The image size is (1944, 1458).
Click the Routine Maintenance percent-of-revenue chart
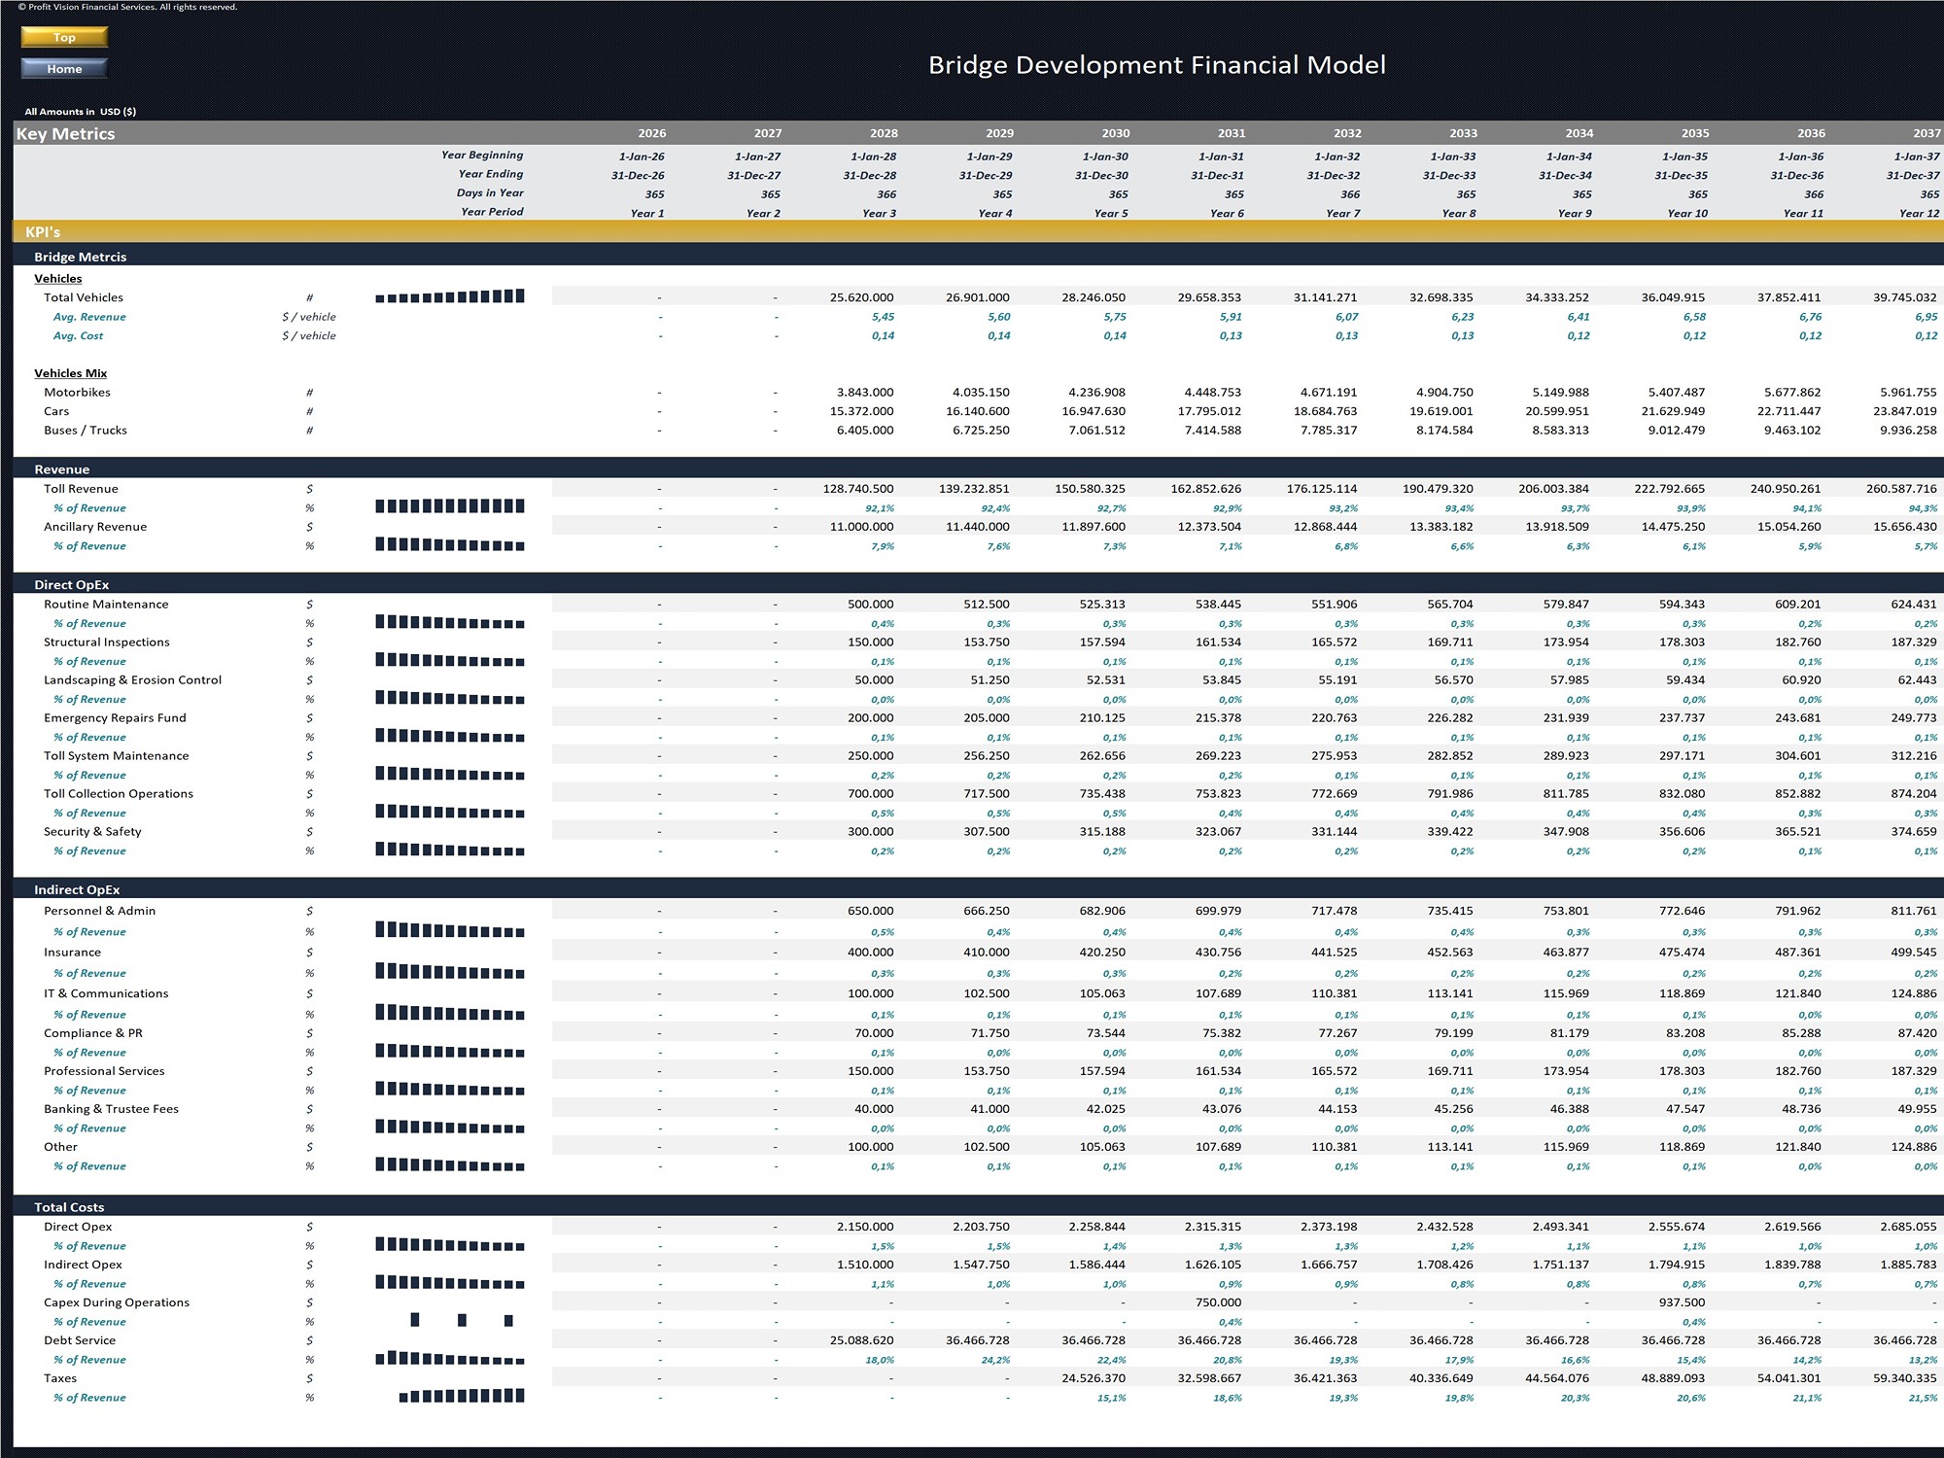(449, 623)
